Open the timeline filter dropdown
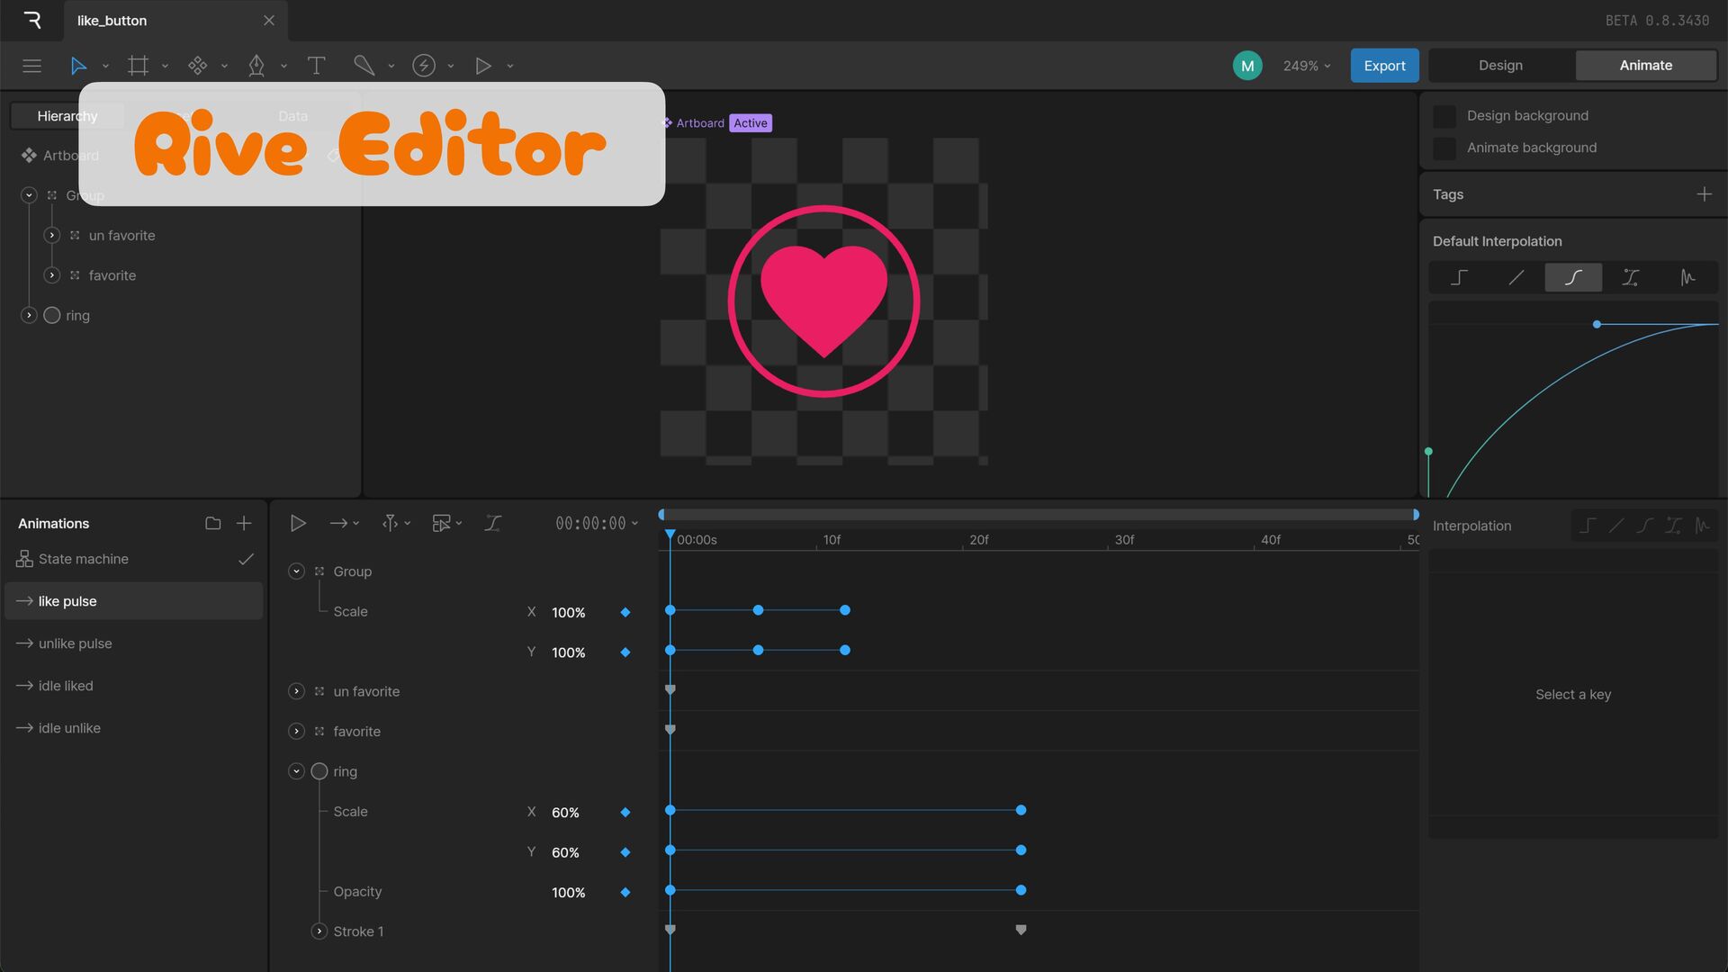 (x=447, y=523)
